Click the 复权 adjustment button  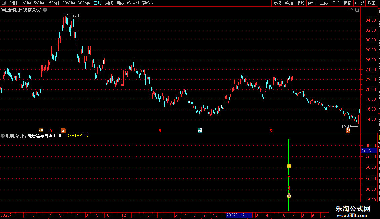pyautogui.click(x=277, y=3)
